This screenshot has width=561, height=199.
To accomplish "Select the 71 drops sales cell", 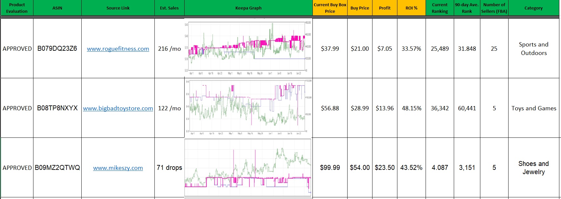I will 170,168.
